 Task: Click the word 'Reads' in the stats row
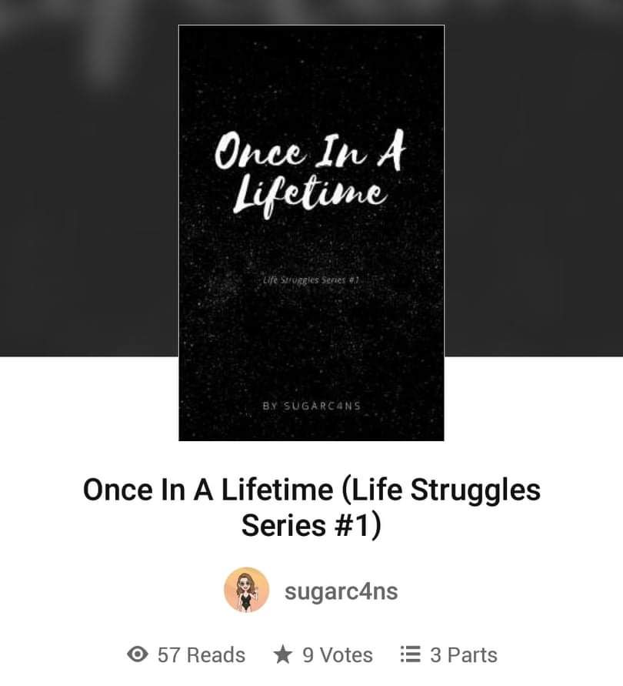point(216,655)
